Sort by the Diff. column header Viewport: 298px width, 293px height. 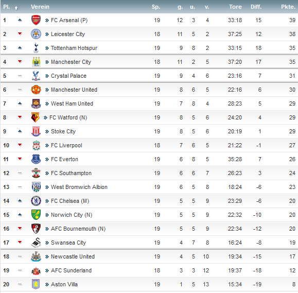tap(256, 7)
